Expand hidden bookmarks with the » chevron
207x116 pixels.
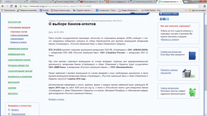coord(186,10)
